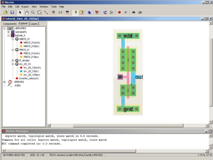
Task: Click the Open Library toolbar icon
Action: [6, 12]
